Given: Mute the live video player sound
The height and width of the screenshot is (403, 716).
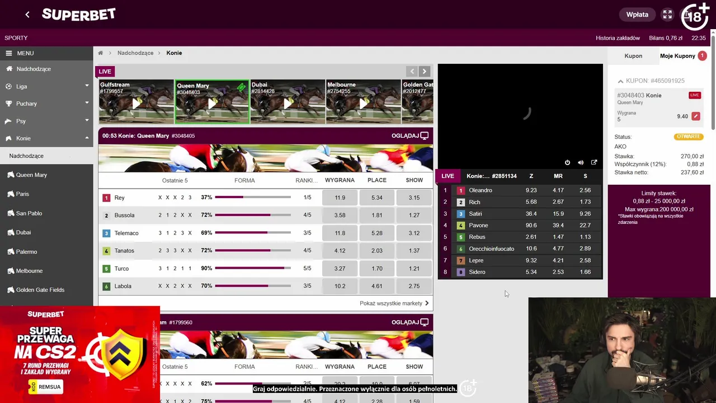Looking at the screenshot, I should coord(581,162).
